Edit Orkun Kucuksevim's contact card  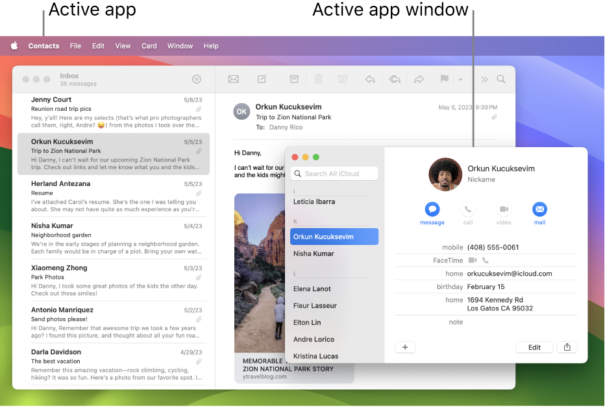(534, 347)
